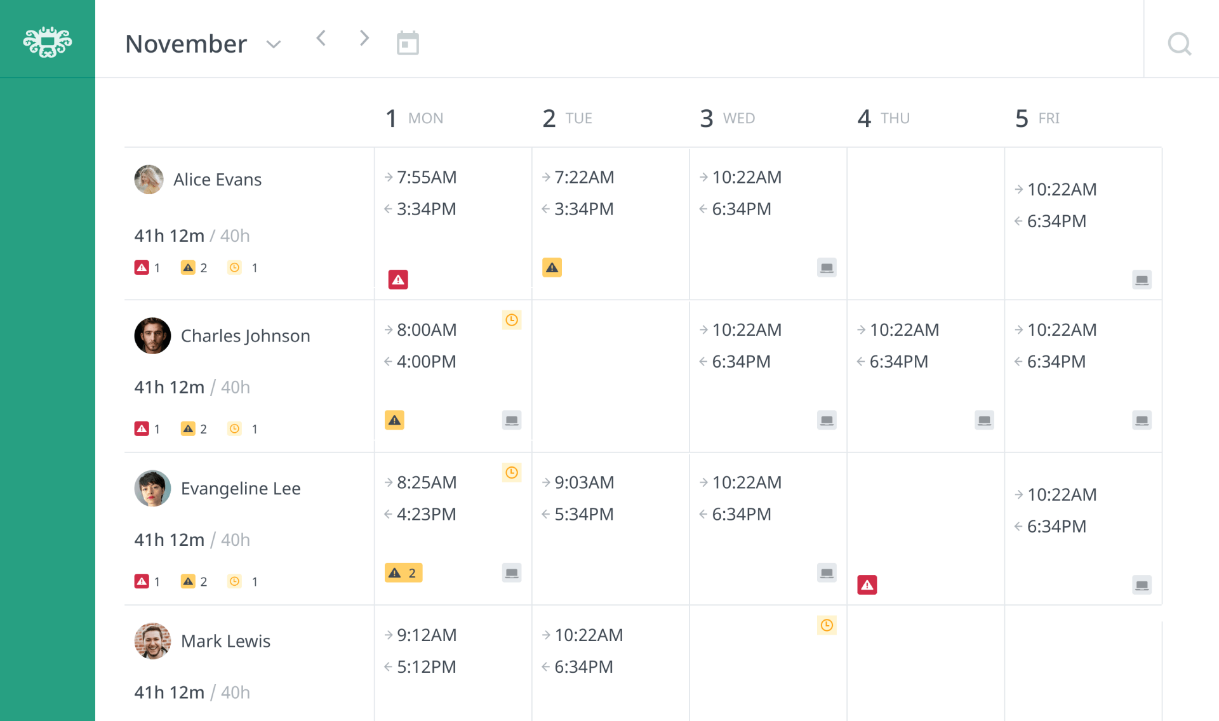Click the red alert icon on Alice's Monday entry
The height and width of the screenshot is (721, 1219).
(397, 279)
